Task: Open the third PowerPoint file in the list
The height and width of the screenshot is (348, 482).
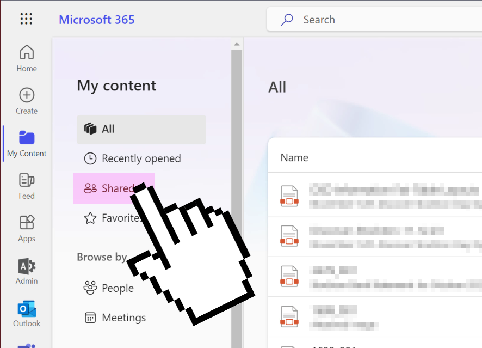Action: click(375, 277)
